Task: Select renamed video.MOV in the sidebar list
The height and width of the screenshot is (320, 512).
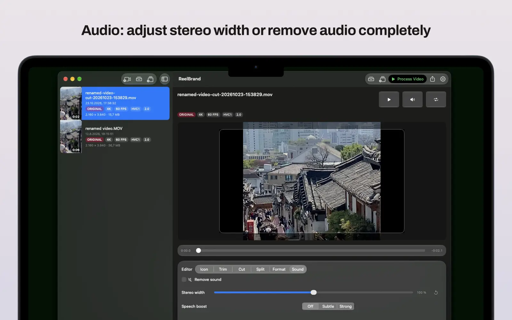Action: [115, 137]
